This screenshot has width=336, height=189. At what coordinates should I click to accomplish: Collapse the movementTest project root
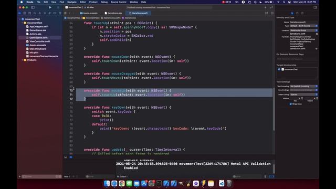click(x=20, y=19)
